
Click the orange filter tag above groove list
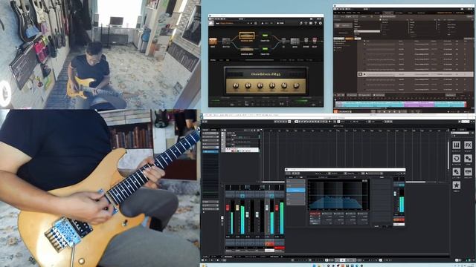click(x=349, y=39)
